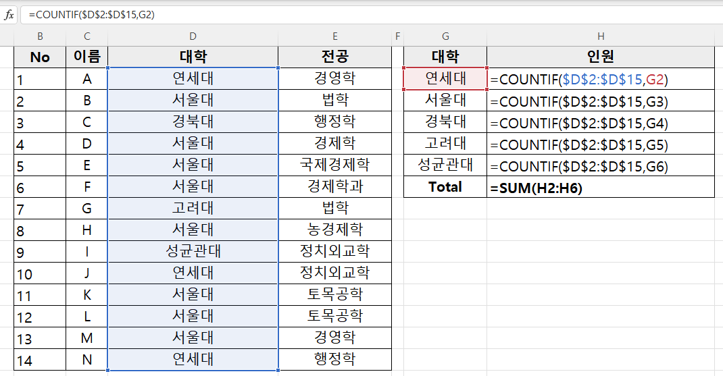The image size is (723, 376).
Task: Select column H header
Action: pyautogui.click(x=600, y=36)
